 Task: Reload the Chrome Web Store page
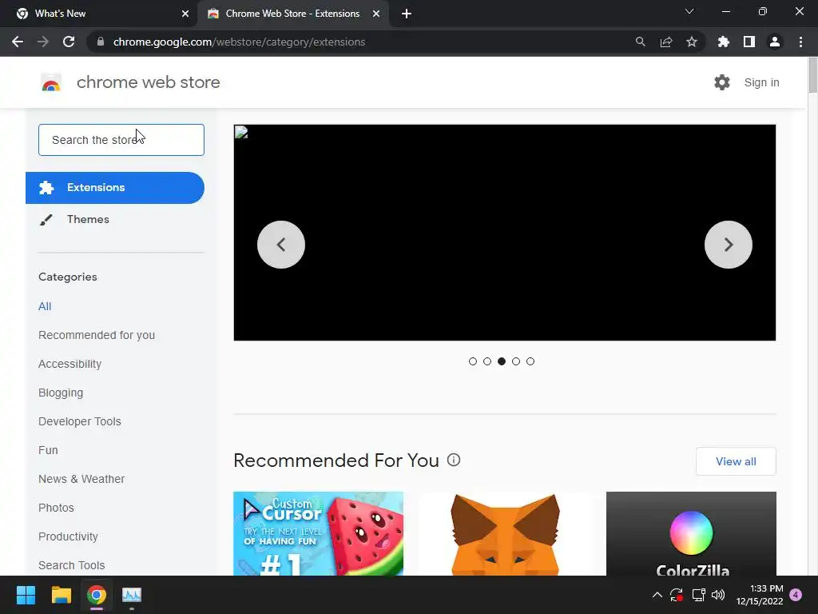click(69, 42)
